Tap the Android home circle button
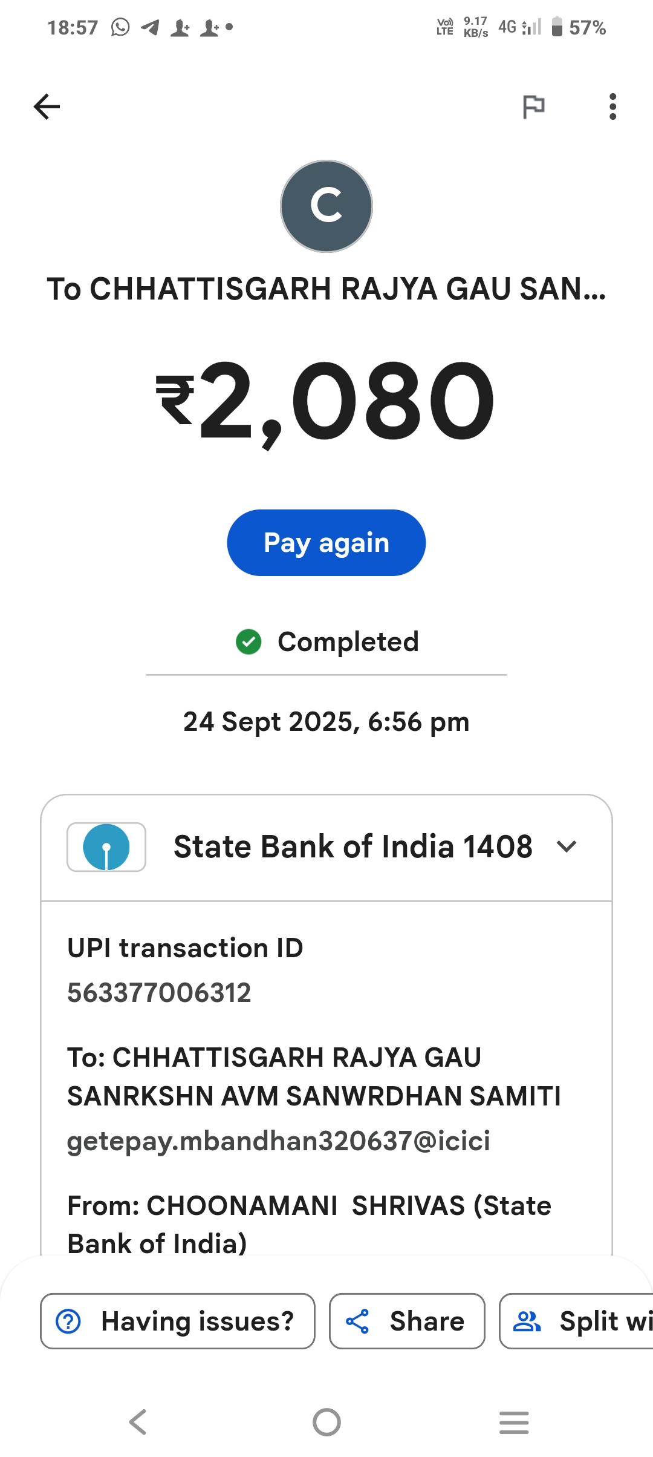The image size is (653, 1457). point(326,1422)
